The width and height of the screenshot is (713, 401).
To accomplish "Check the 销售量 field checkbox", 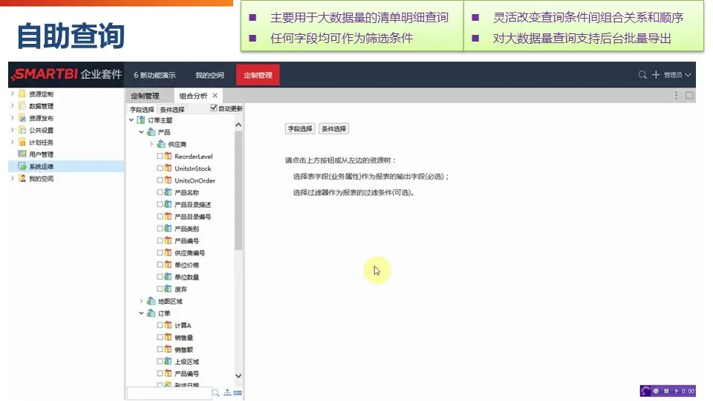I will click(x=160, y=337).
